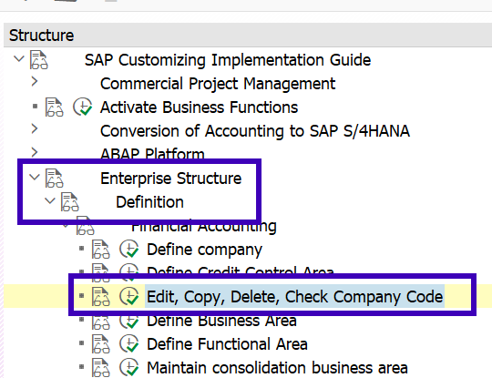Open documentation icon for Define company
Image resolution: width=492 pixels, height=378 pixels.
pos(101,249)
